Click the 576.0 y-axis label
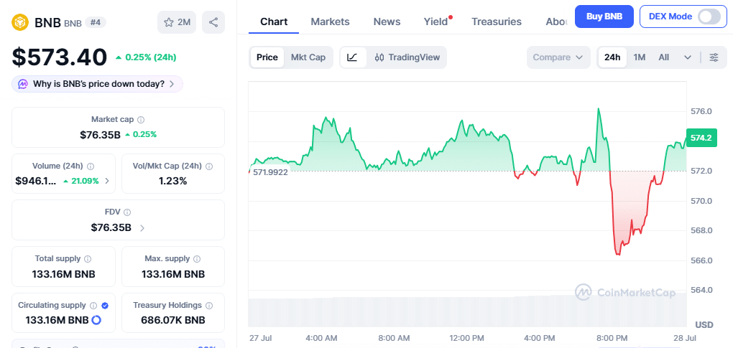The height and width of the screenshot is (348, 733). [701, 111]
